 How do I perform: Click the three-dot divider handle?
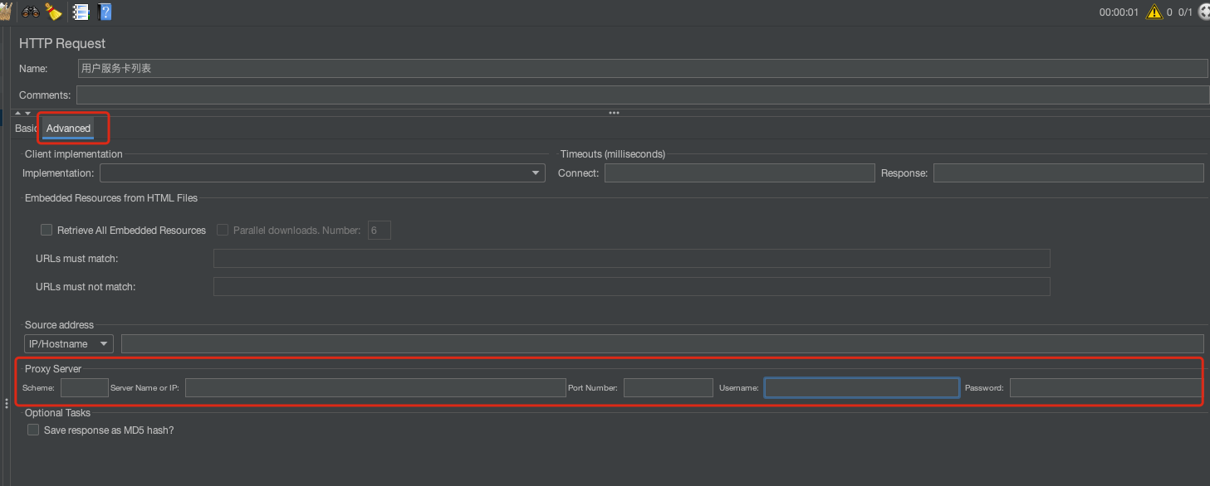[x=614, y=113]
